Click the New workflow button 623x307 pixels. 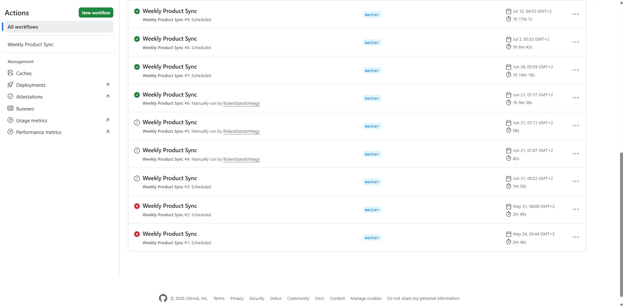(96, 13)
